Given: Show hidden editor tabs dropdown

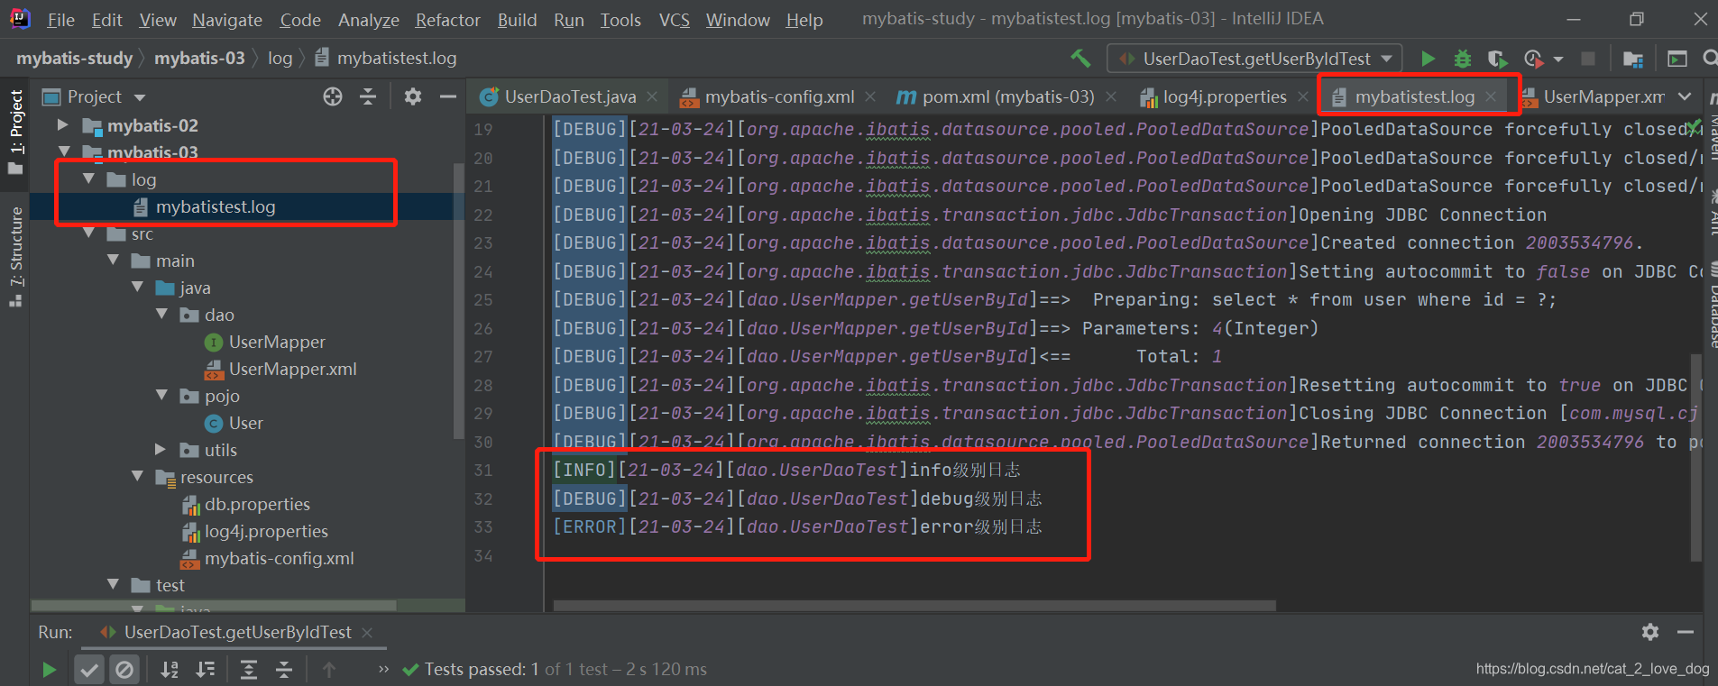Looking at the screenshot, I should tap(1685, 96).
